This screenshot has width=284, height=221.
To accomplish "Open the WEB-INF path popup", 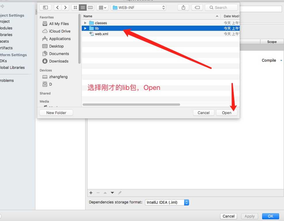I will [x=139, y=7].
